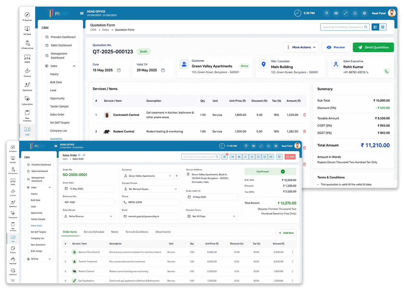Open More Actions dropdown
The image size is (404, 290).
pyautogui.click(x=301, y=47)
